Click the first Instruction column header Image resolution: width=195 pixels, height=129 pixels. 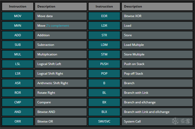(18, 6)
